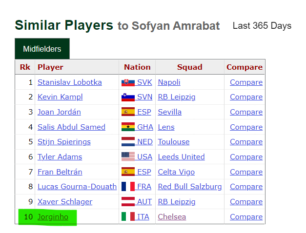Click the France flag beside FRA

coord(128,187)
